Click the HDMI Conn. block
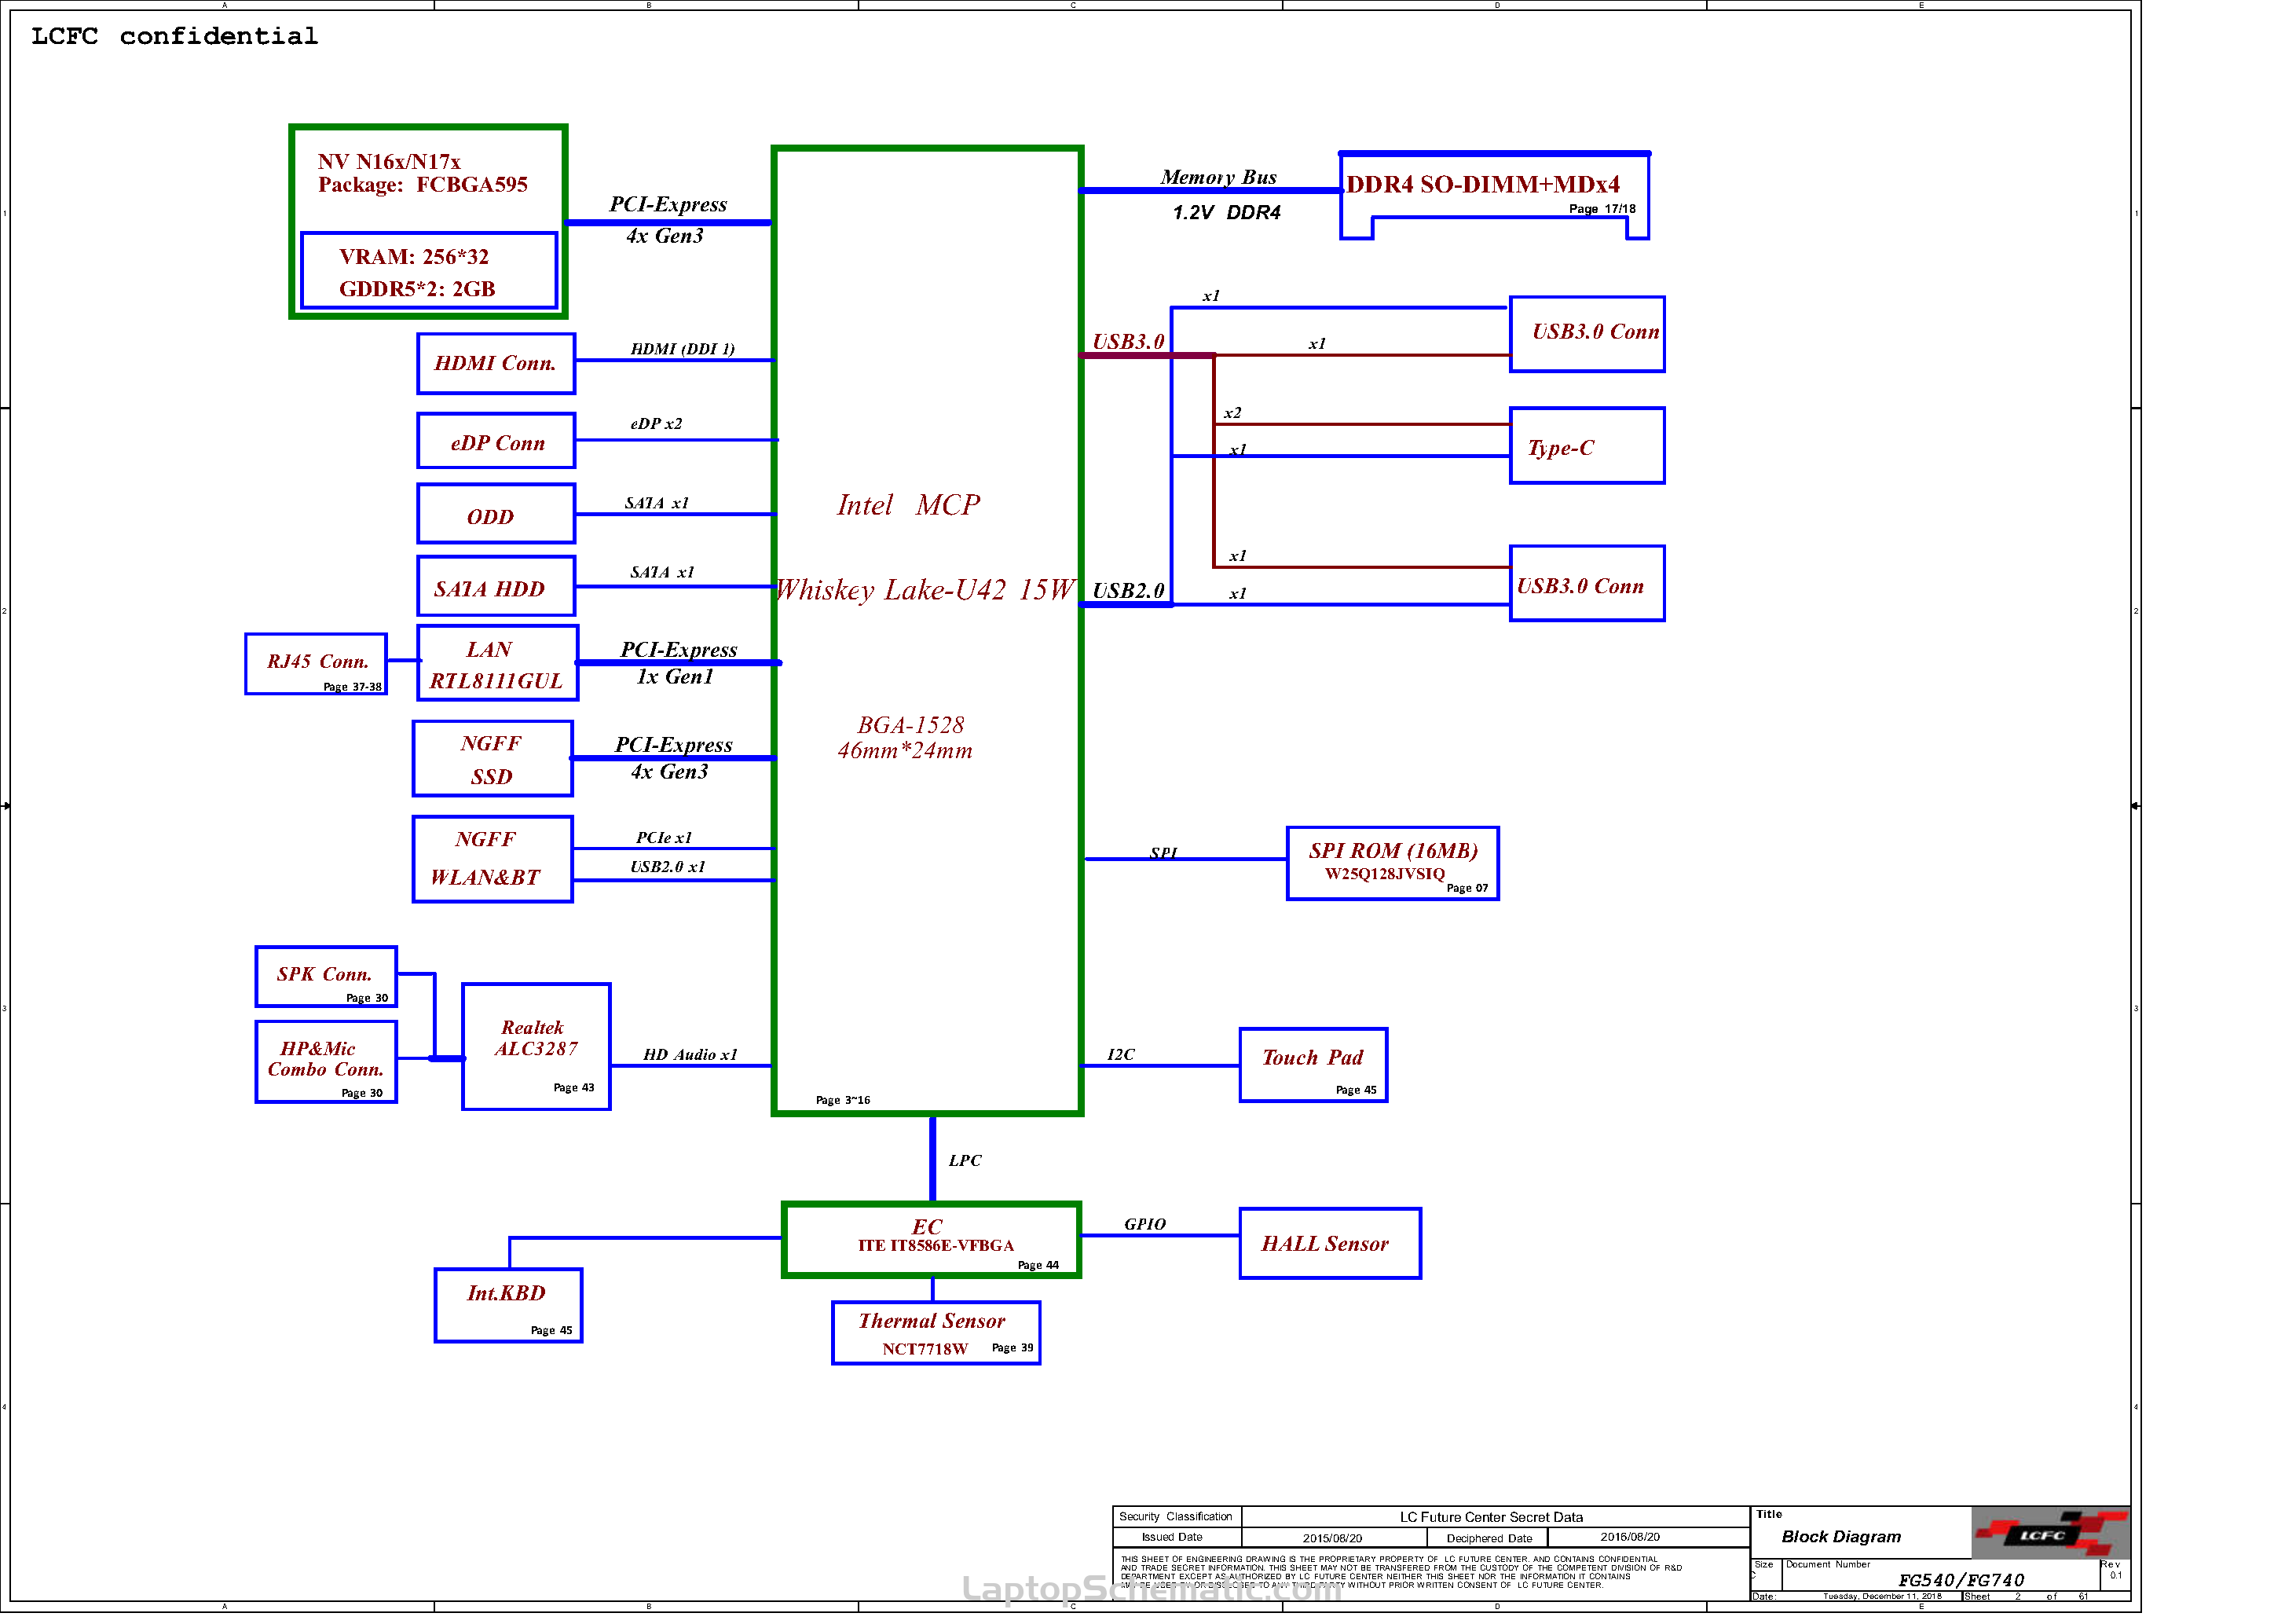The image size is (2296, 1624). coord(496,364)
